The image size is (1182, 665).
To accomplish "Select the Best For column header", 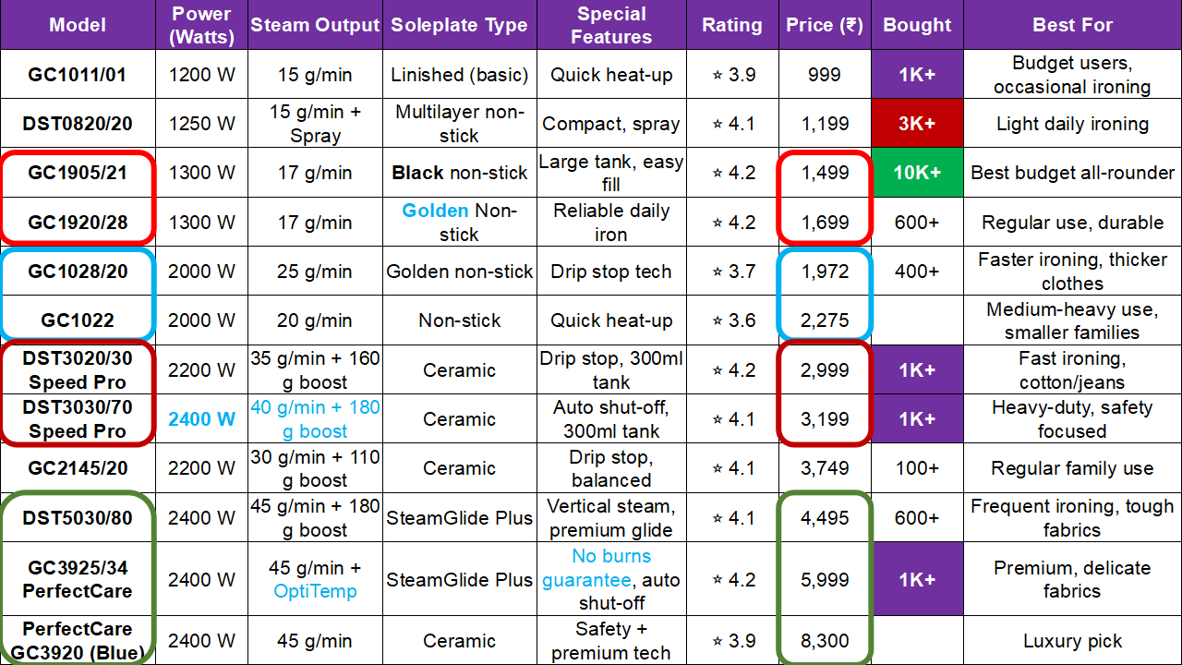I will 1072,25.
